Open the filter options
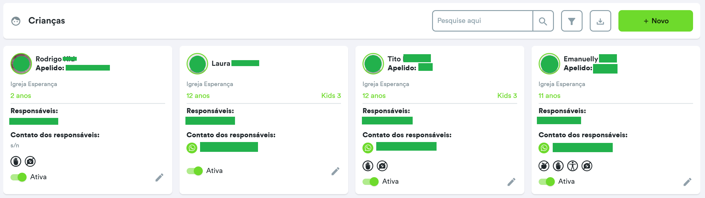This screenshot has width=705, height=198. click(x=572, y=21)
